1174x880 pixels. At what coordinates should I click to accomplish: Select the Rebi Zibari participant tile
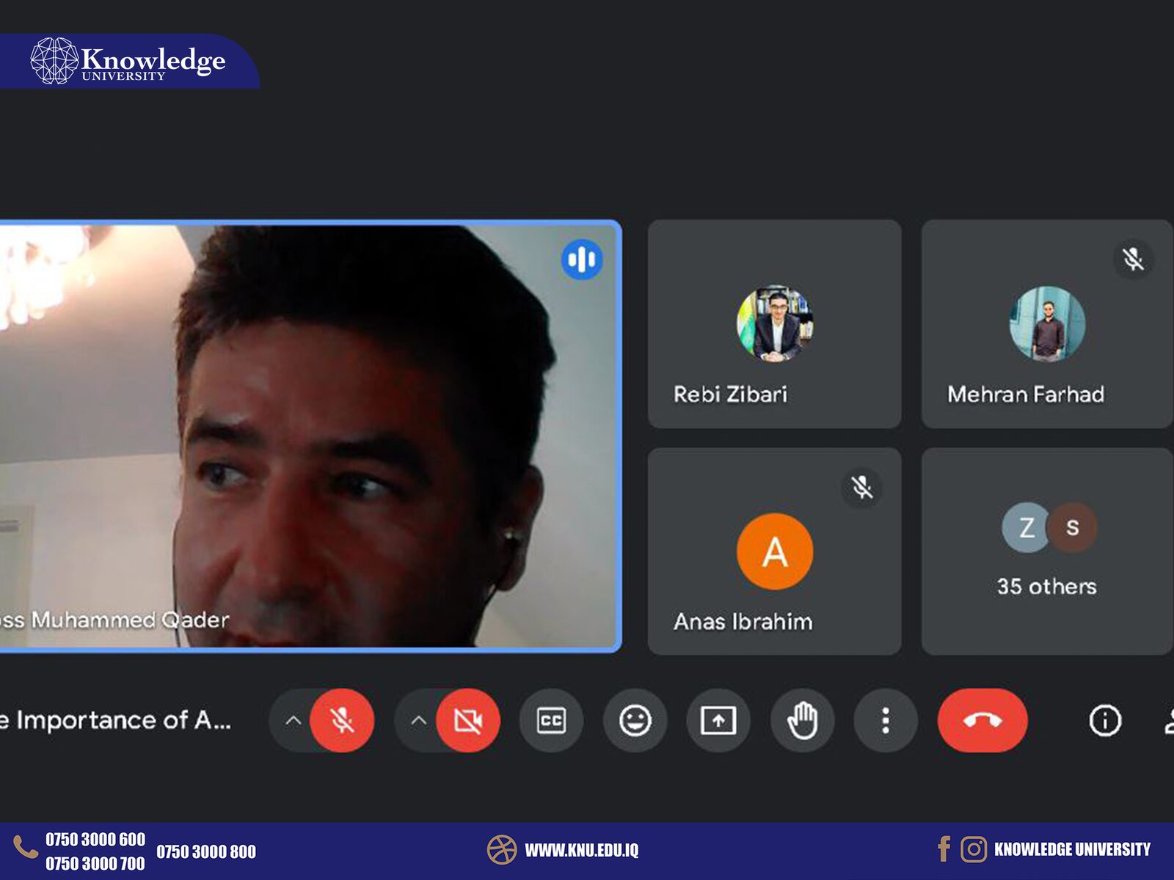774,323
